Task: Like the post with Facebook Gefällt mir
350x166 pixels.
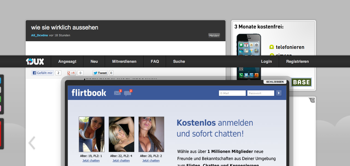Action: pos(42,73)
